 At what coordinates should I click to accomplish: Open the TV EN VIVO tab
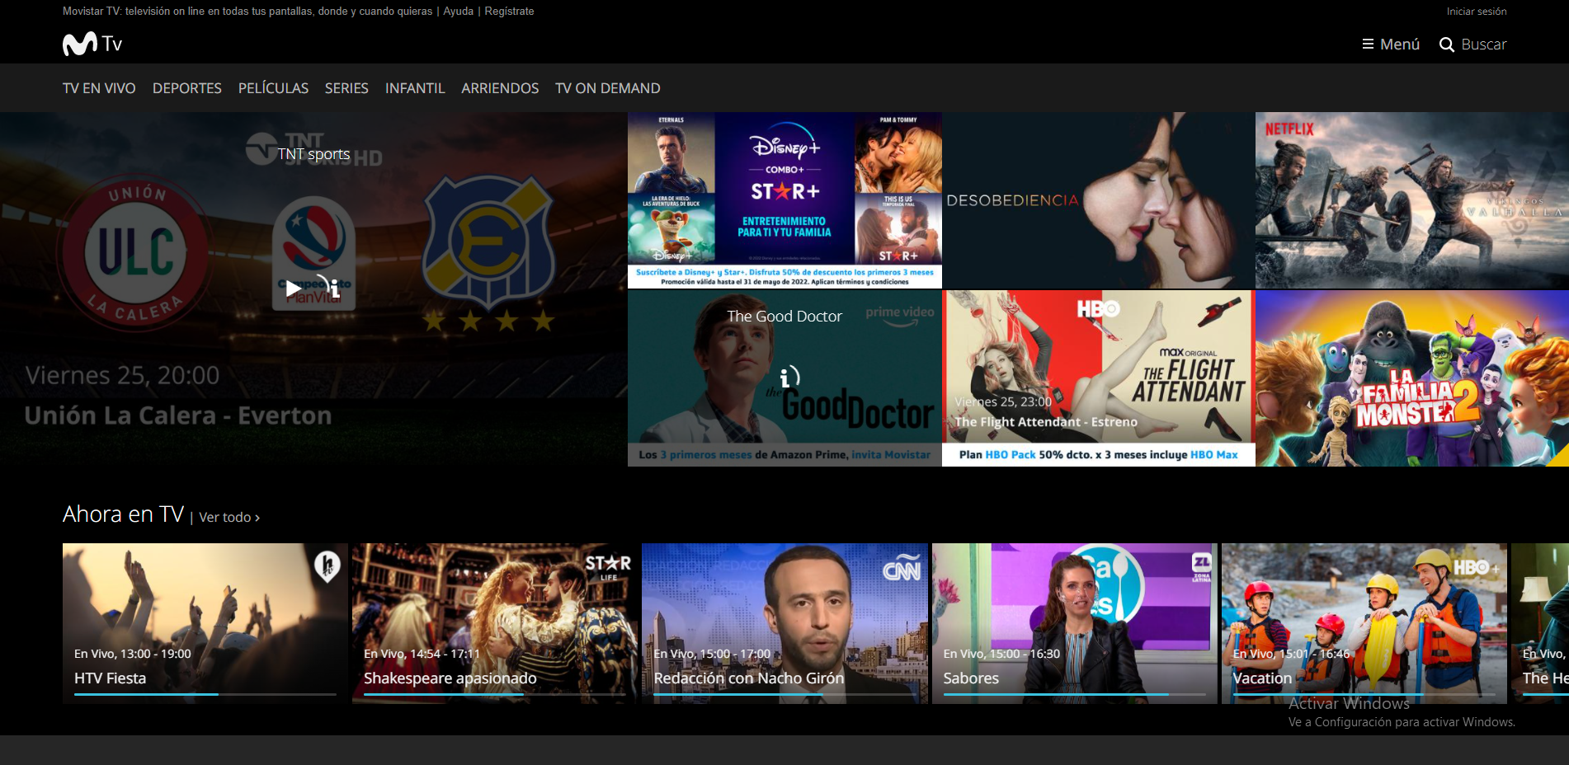[99, 88]
